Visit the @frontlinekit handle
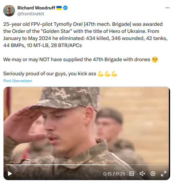This screenshot has height=183, width=173. 31,14
